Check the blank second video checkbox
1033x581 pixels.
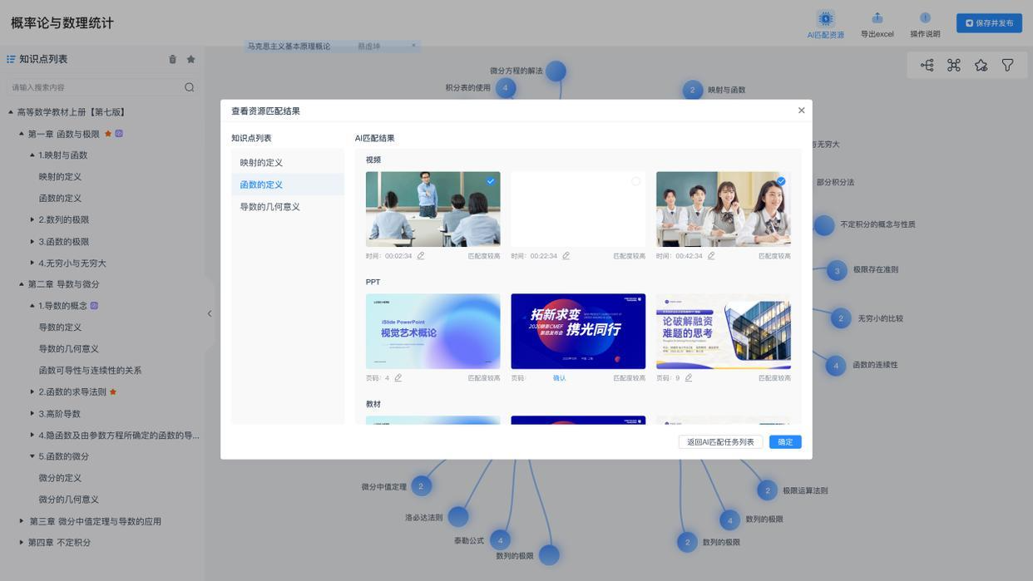635,181
